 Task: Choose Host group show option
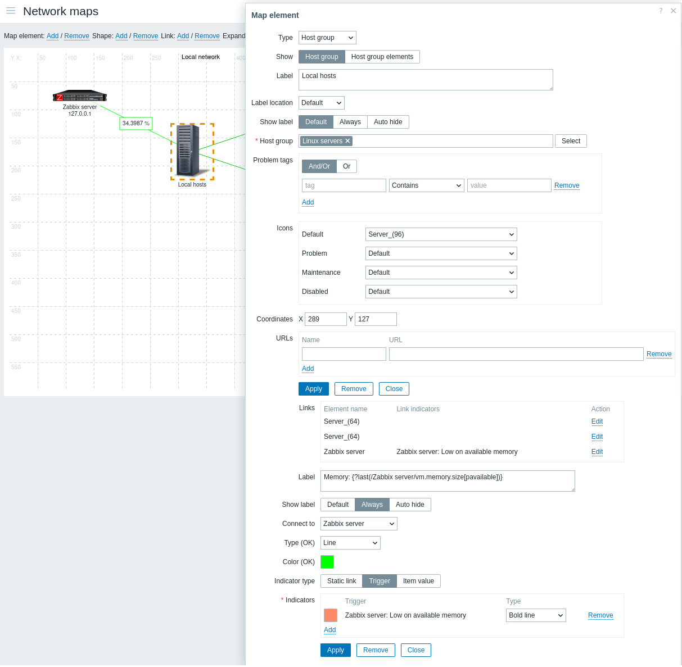322,57
